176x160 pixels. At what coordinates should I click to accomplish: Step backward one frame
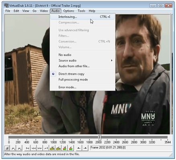(x=34, y=148)
